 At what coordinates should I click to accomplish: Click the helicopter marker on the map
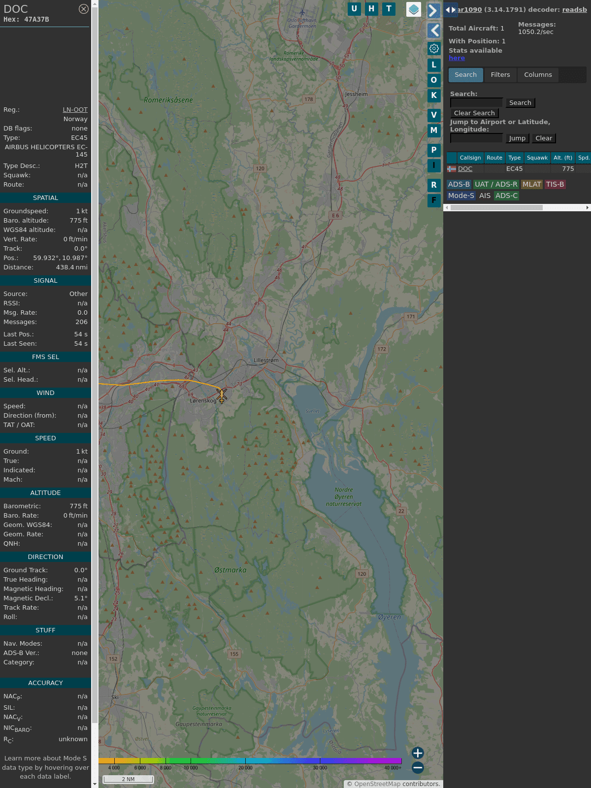222,395
